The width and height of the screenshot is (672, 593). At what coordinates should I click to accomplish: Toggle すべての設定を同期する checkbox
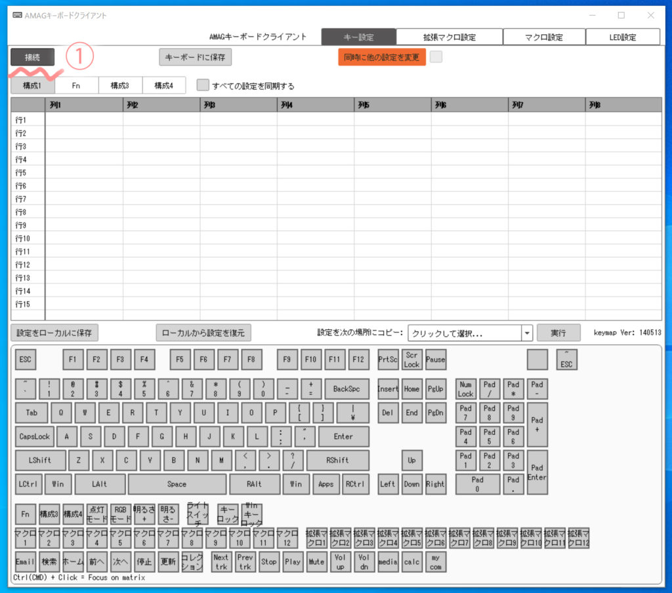(x=203, y=85)
